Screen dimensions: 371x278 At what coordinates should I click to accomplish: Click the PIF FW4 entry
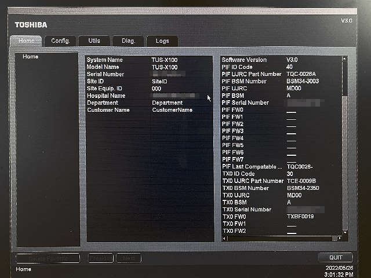click(282, 138)
